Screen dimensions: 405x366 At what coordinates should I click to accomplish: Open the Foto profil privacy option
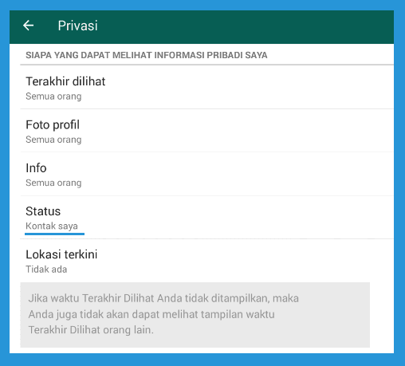[x=206, y=131]
